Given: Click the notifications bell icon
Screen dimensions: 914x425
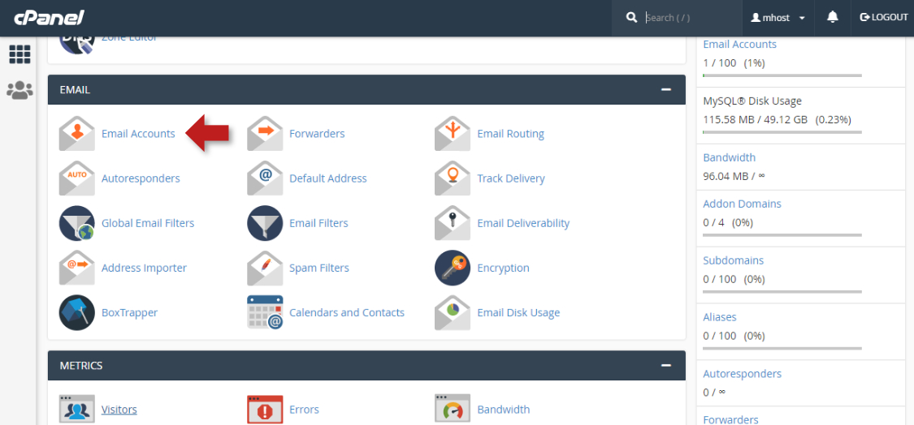Looking at the screenshot, I should coord(832,17).
